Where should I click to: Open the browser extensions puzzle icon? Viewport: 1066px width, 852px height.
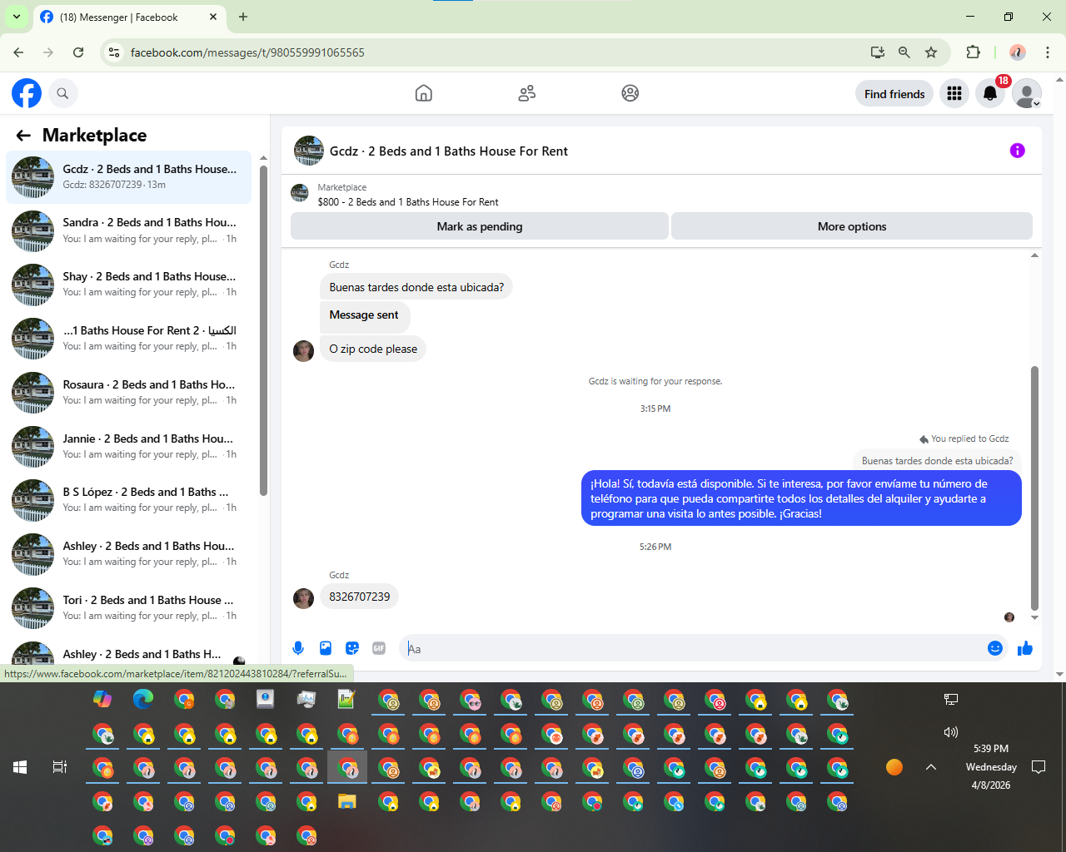973,52
